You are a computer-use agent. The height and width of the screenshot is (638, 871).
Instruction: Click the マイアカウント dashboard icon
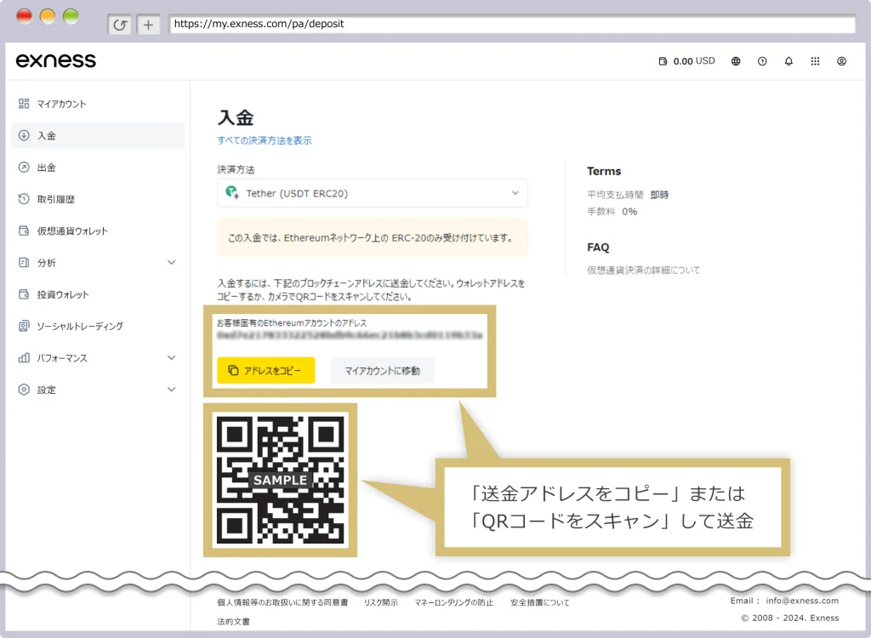pos(24,104)
